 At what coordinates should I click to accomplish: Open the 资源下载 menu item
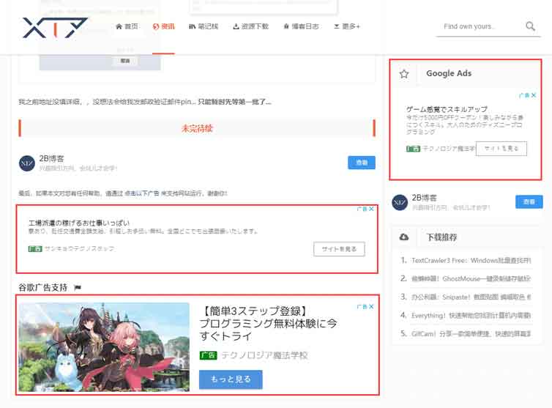[250, 26]
